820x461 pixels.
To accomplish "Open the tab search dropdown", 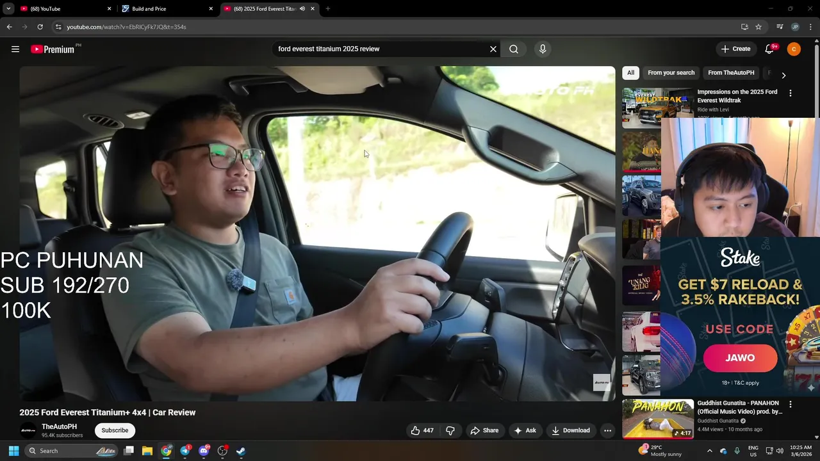I will click(8, 9).
